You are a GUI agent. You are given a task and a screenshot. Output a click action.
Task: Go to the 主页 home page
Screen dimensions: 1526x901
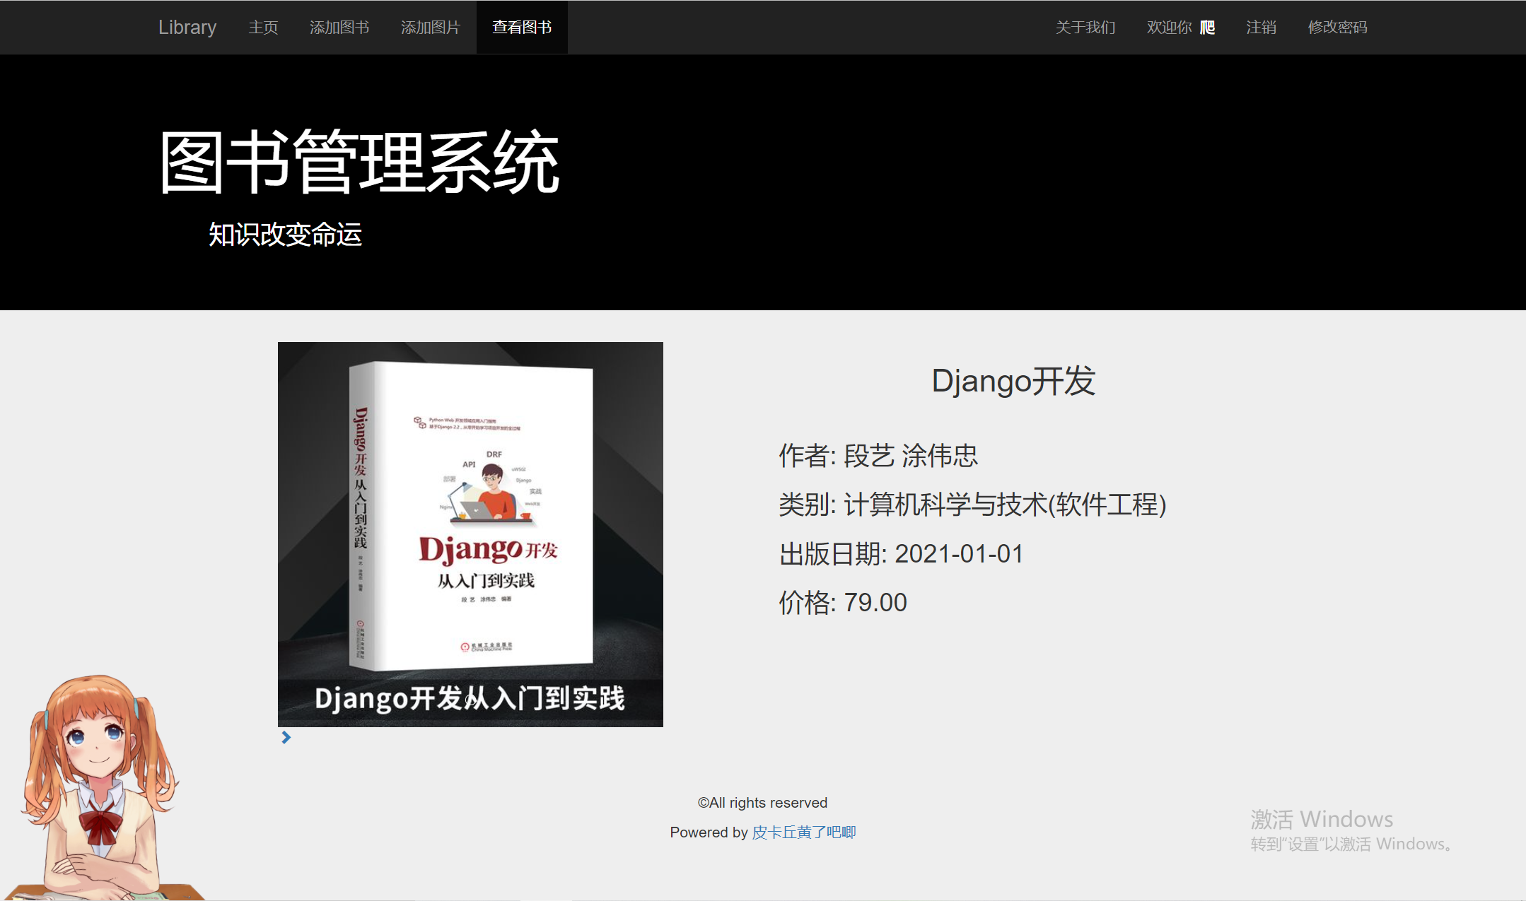(263, 28)
